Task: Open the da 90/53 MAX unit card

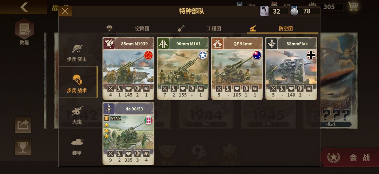Action: (x=128, y=133)
